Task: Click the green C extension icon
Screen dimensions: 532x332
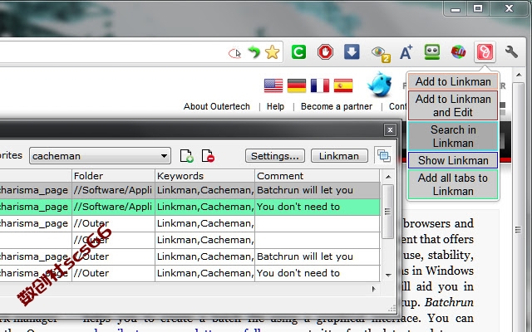Action: [298, 52]
